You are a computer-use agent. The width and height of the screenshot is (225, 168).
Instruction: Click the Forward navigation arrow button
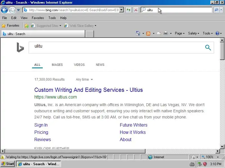coord(12,10)
